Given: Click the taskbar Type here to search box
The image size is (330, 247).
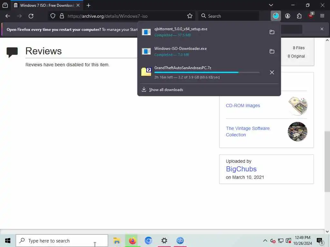Looking at the screenshot, I should click(62, 241).
